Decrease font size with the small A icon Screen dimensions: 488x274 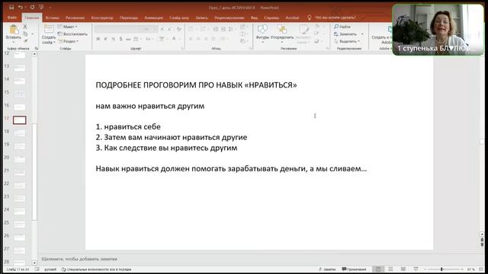pos(169,29)
